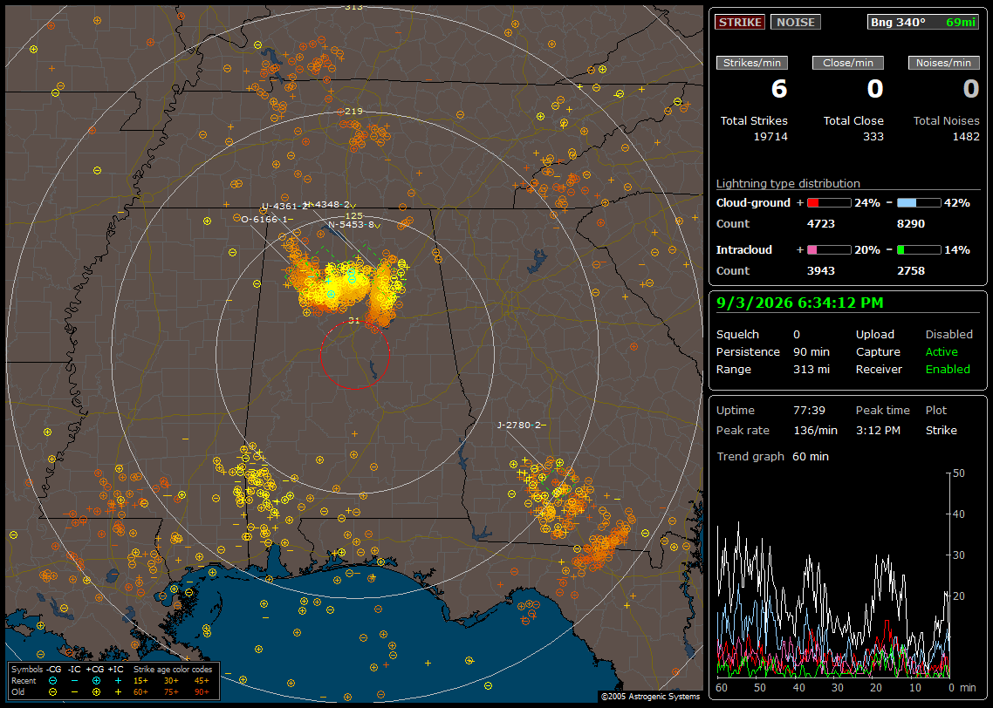The image size is (993, 708).
Task: Click the Persistence 90 min setting
Action: (772, 351)
